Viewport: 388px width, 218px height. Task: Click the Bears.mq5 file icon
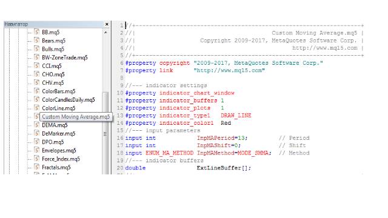36,41
